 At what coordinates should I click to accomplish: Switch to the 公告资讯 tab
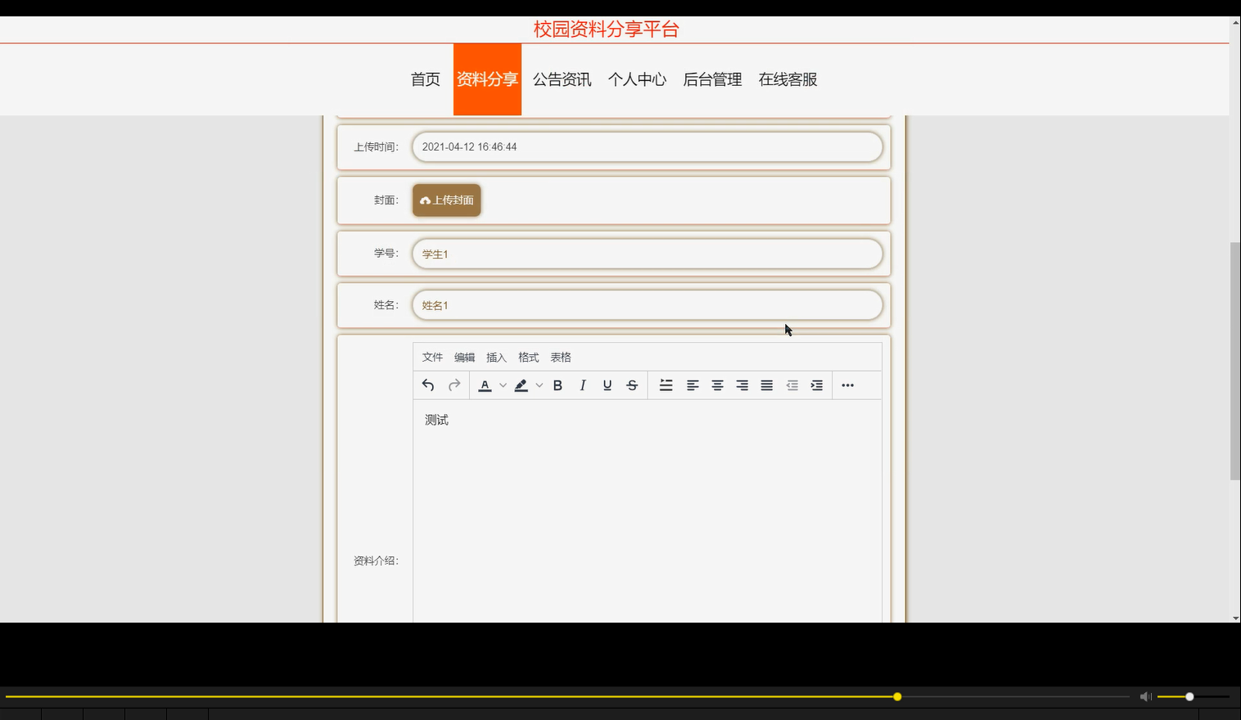pos(562,79)
